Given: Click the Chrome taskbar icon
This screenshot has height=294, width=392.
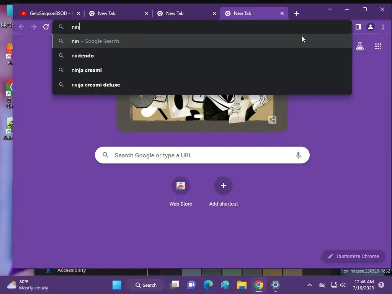Looking at the screenshot, I should (259, 285).
